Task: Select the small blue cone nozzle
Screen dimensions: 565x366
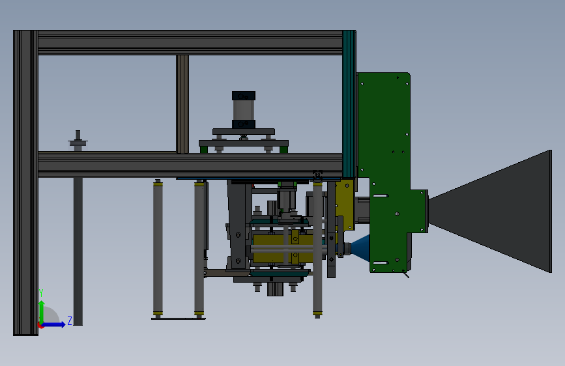Action: pyautogui.click(x=360, y=248)
